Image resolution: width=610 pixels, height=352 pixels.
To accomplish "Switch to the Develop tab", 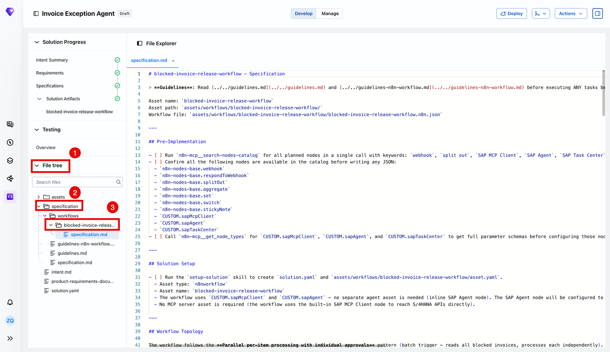I will [304, 14].
